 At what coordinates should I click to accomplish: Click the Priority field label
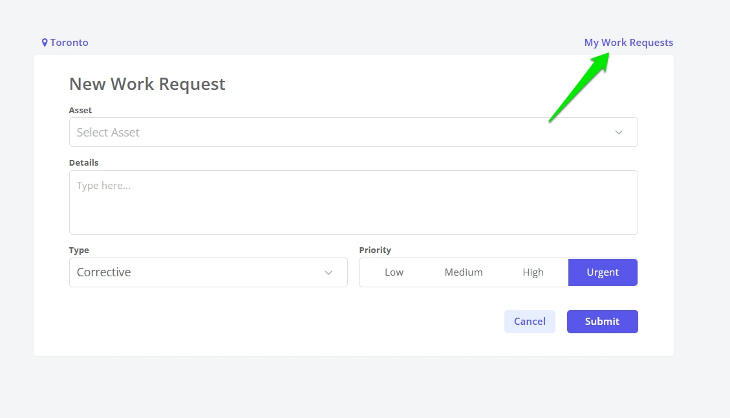coord(375,250)
